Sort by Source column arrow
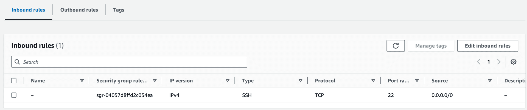527x110 pixels. click(x=490, y=81)
